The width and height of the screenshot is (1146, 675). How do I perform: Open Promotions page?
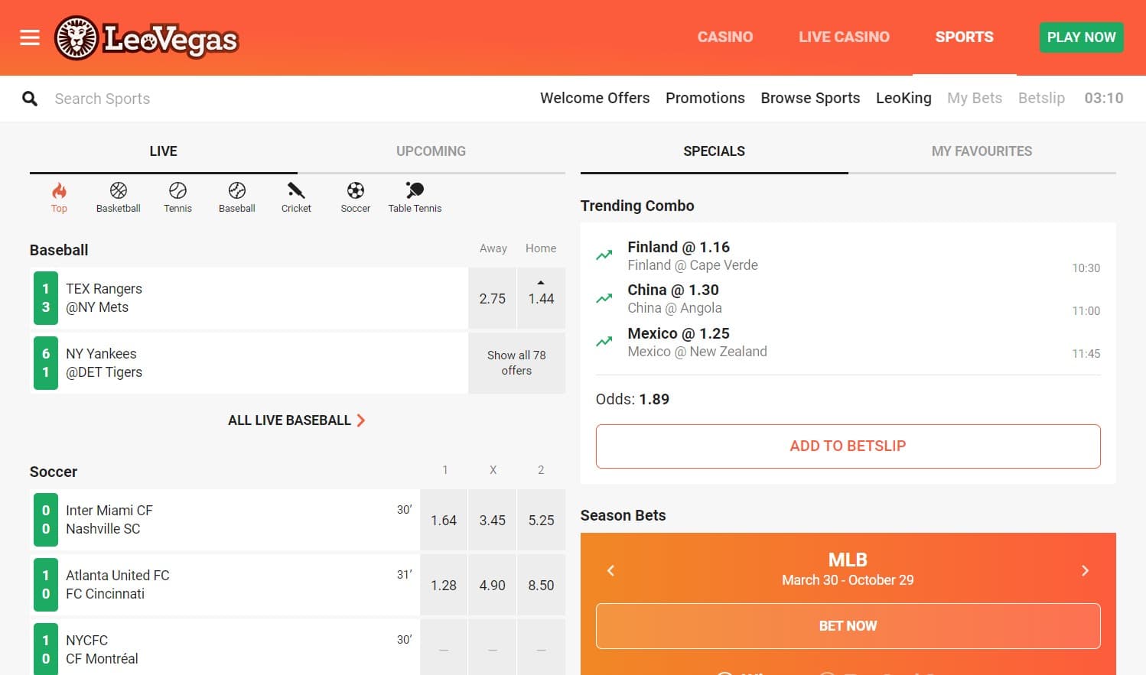click(705, 98)
